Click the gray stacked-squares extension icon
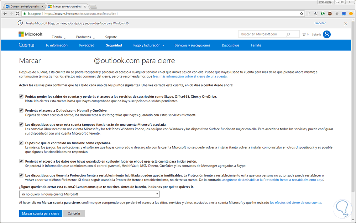The width and height of the screenshot is (356, 223). pyautogui.click(x=337, y=13)
